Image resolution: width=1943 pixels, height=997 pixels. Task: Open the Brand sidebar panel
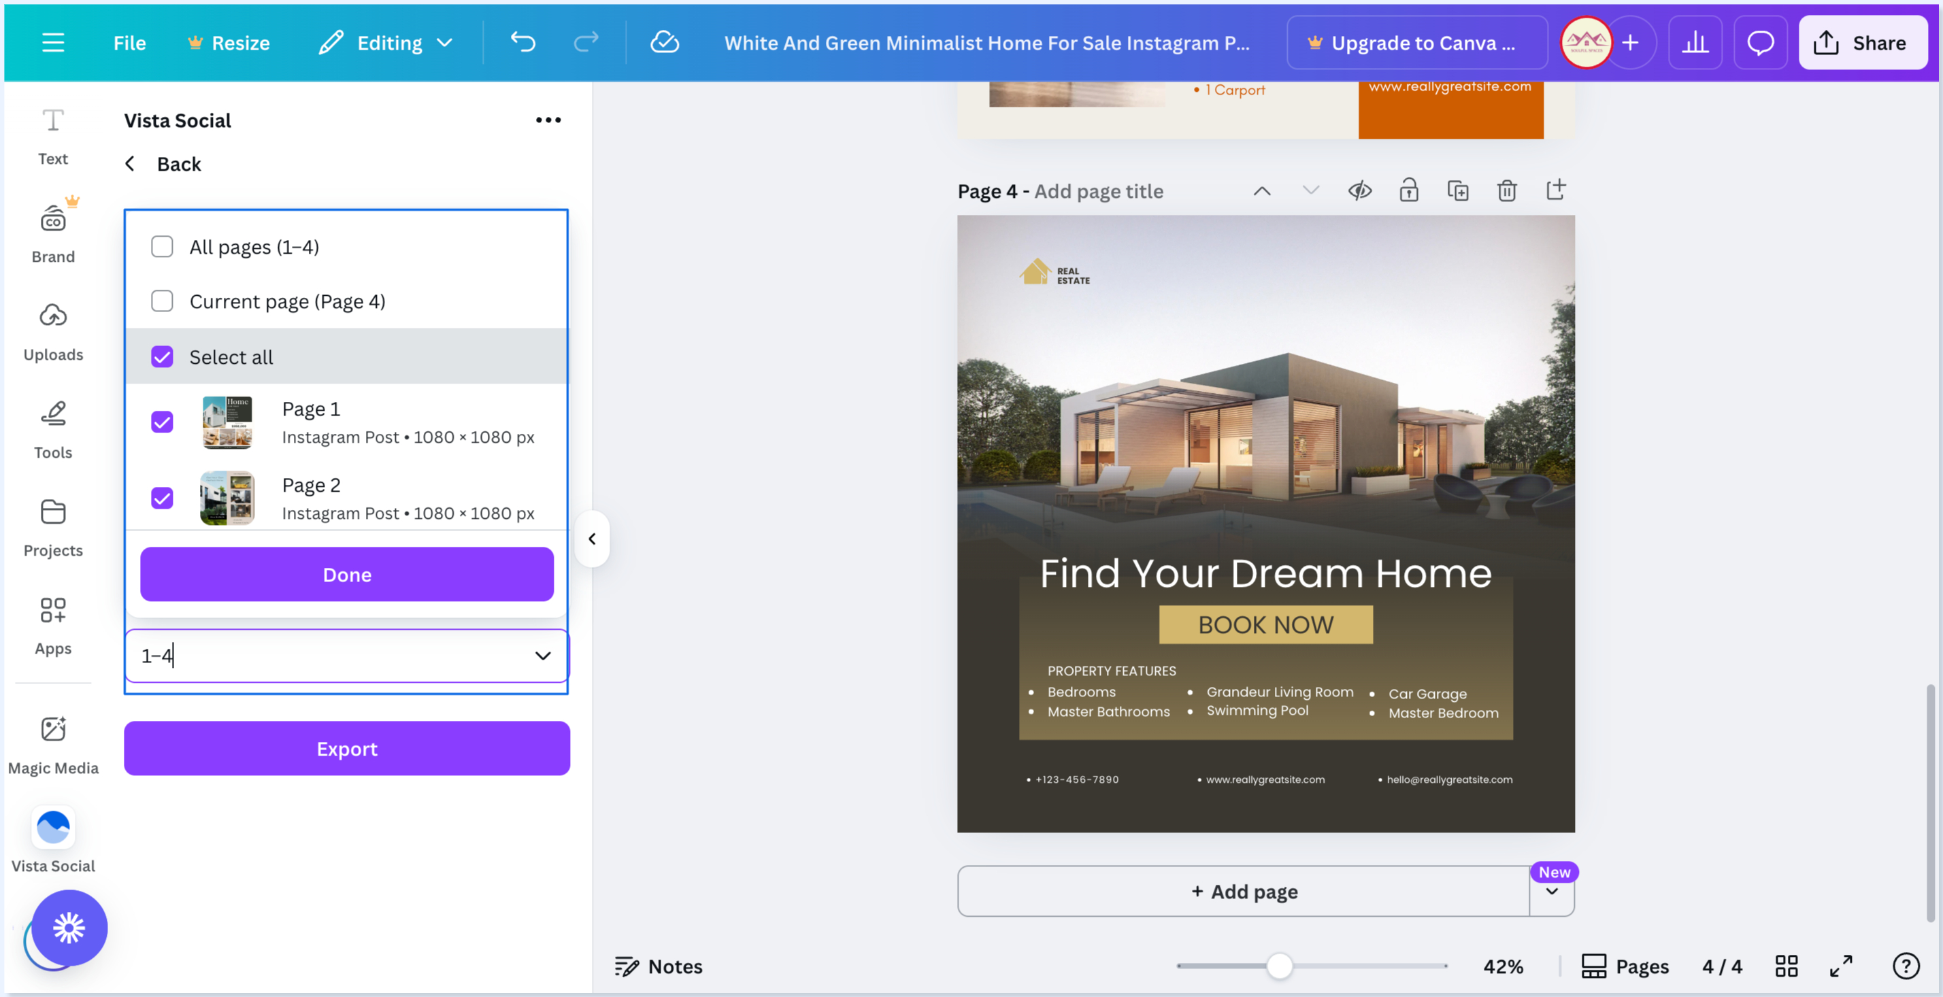click(53, 233)
